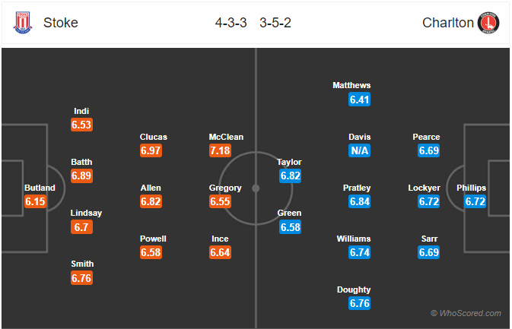Open the Charlton team name link
The height and width of the screenshot is (329, 512).
click(x=447, y=23)
